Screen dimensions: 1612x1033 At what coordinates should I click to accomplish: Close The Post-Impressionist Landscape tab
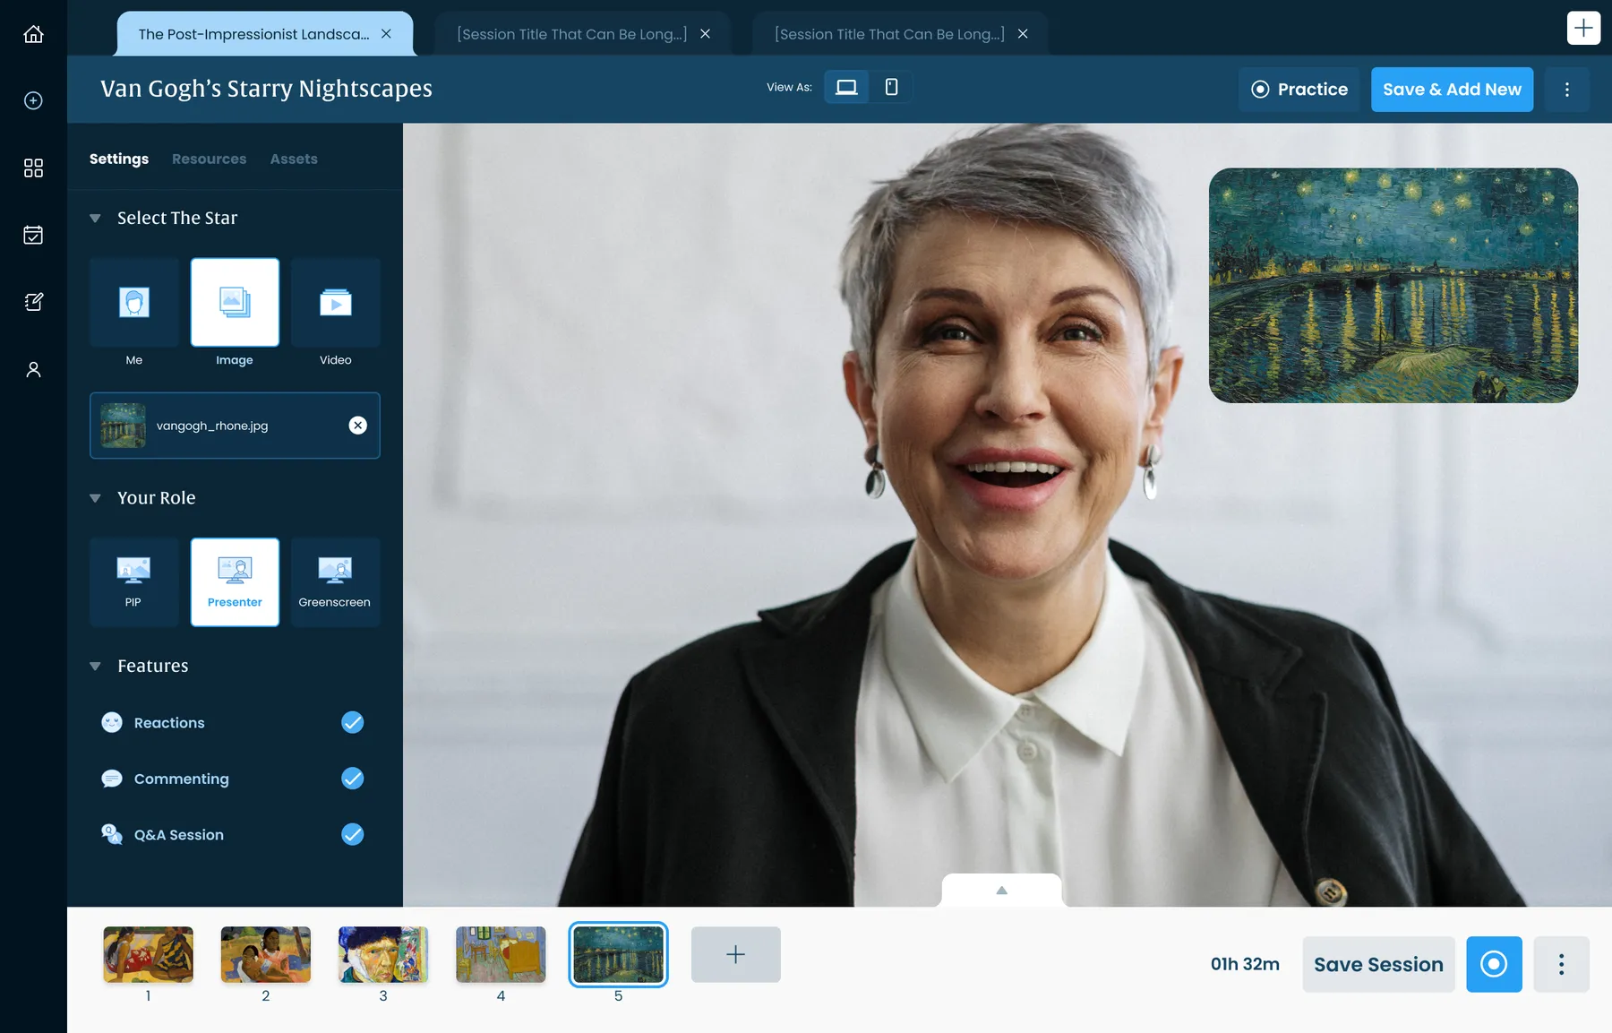tap(386, 34)
